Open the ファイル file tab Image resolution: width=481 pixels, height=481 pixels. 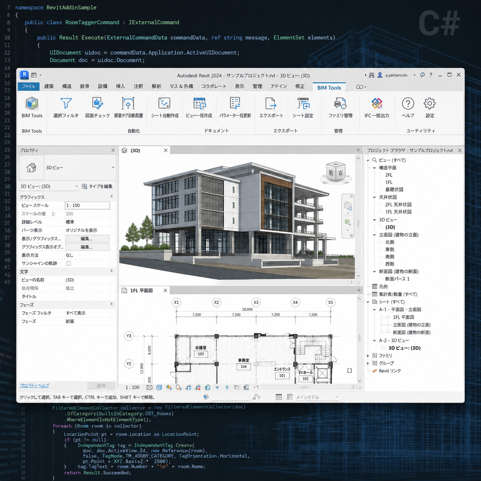[28, 86]
